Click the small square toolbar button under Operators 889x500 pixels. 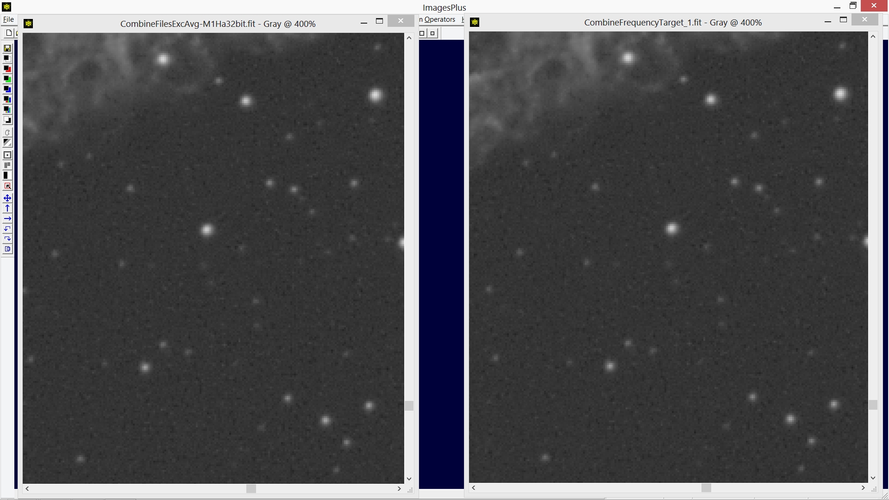point(432,33)
